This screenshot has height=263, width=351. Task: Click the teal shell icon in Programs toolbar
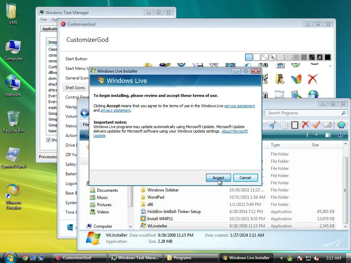(341, 125)
